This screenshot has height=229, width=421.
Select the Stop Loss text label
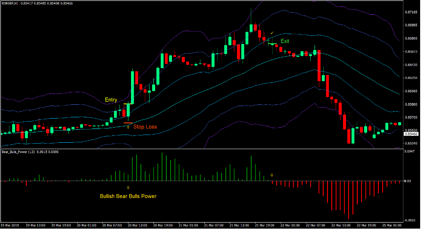145,127
